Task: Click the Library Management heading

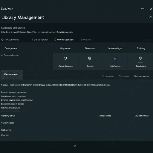Action: [x=23, y=18]
